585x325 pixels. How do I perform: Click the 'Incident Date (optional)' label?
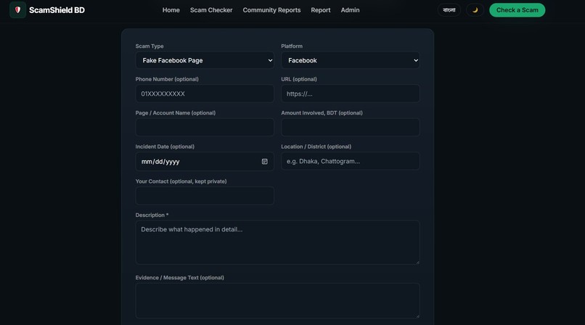tap(165, 147)
